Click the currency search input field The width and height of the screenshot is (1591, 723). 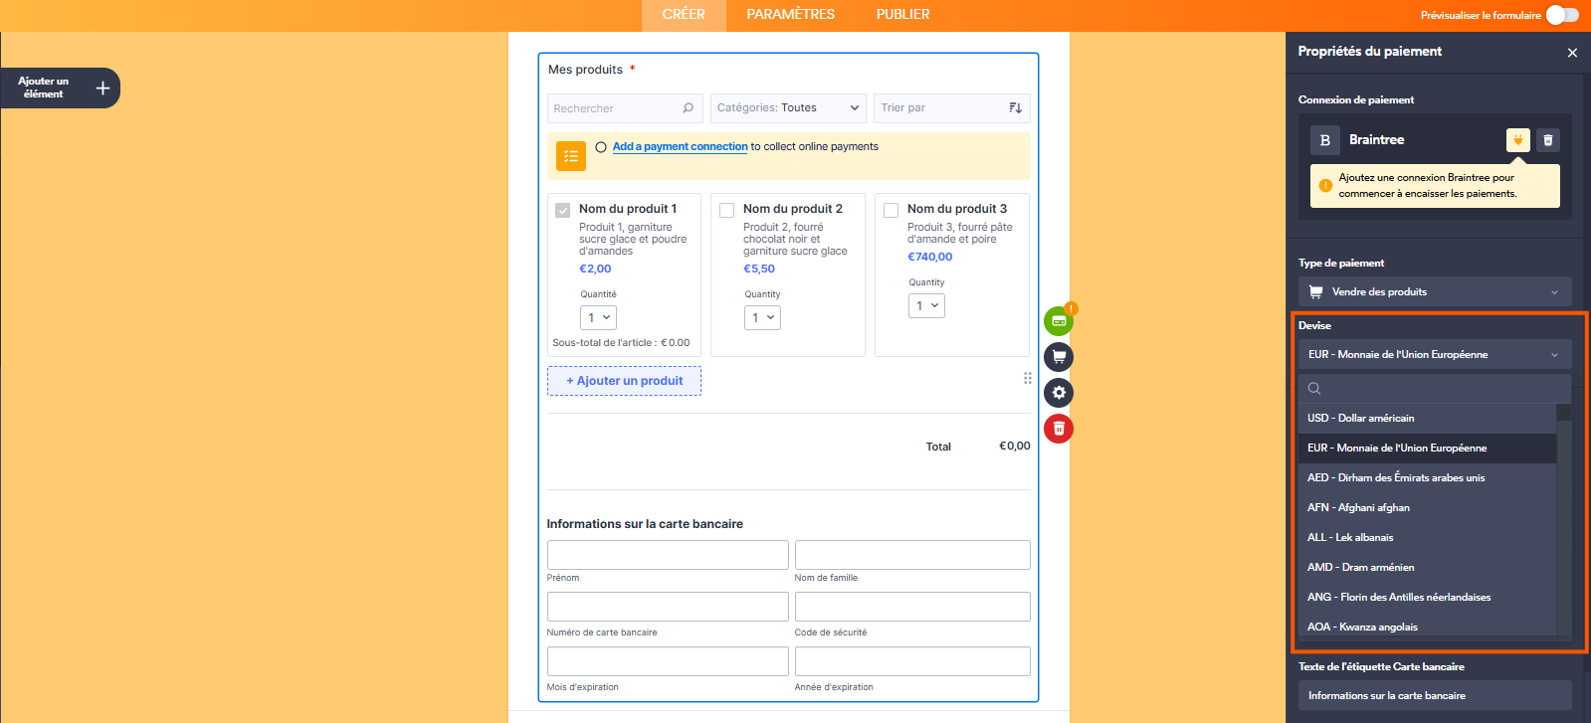pos(1435,389)
